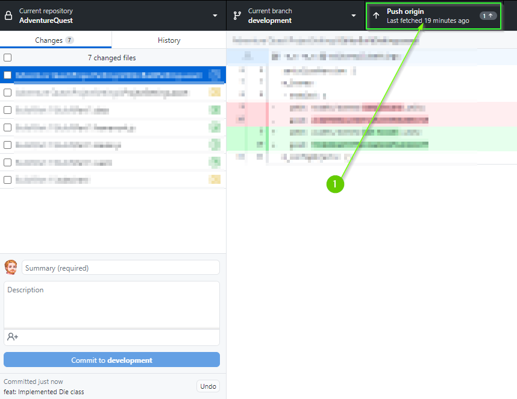
Task: Click the 1 commit ahead badge
Action: tap(488, 16)
